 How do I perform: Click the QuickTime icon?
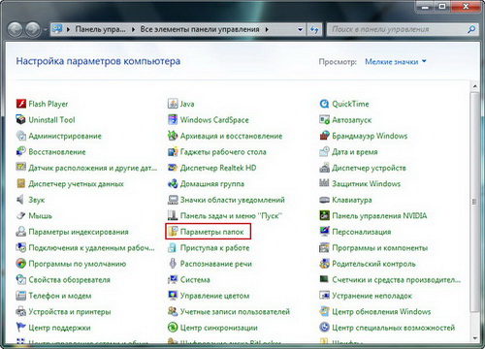pyautogui.click(x=324, y=104)
